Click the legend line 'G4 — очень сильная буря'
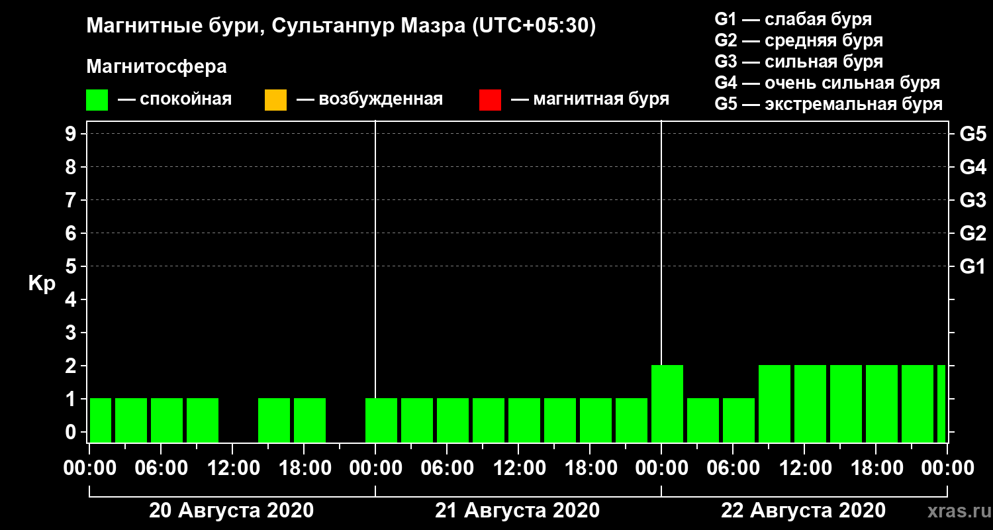This screenshot has height=530, width=993. click(827, 83)
